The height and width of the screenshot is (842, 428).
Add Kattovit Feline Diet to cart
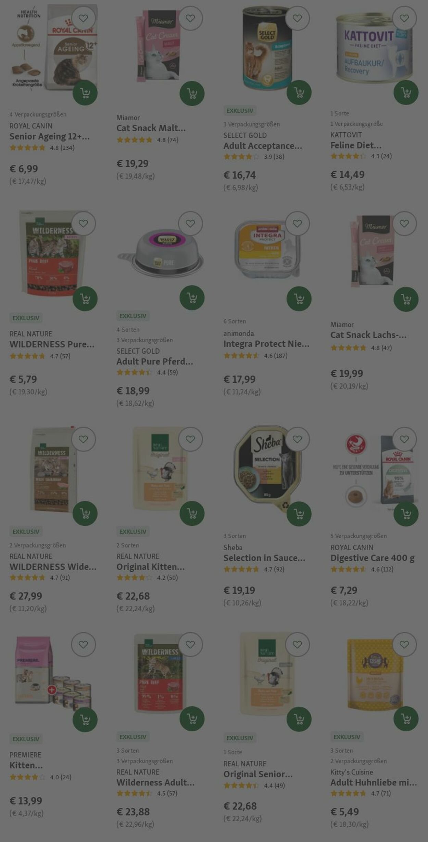pos(406,92)
